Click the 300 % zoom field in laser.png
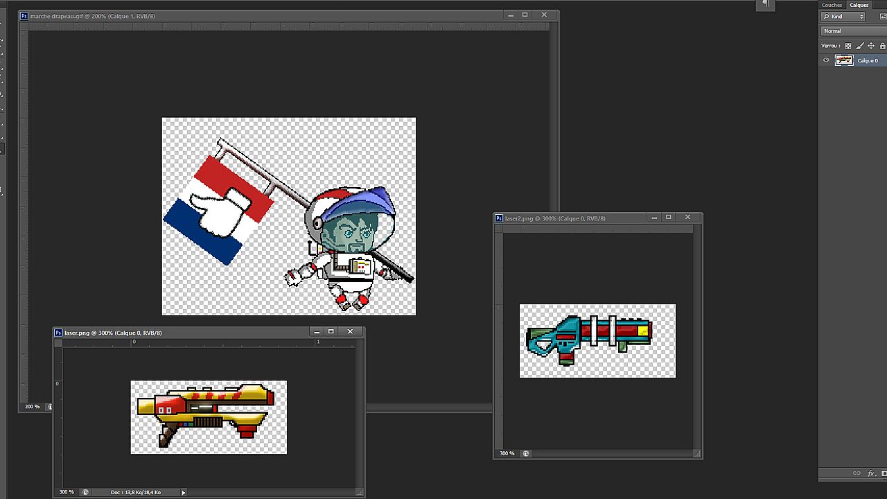The image size is (887, 499). pos(67,492)
